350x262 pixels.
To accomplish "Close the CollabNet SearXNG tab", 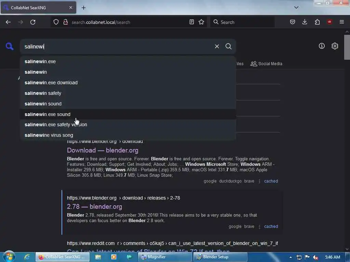I will 70,8.
